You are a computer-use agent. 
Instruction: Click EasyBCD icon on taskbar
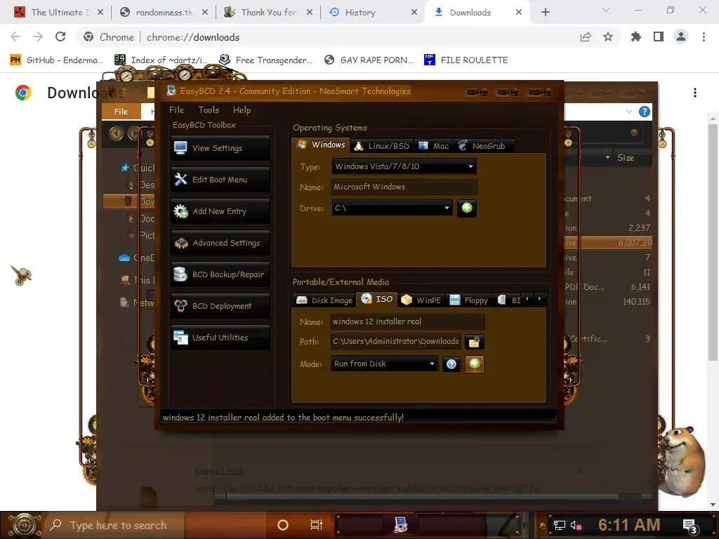[x=401, y=525]
